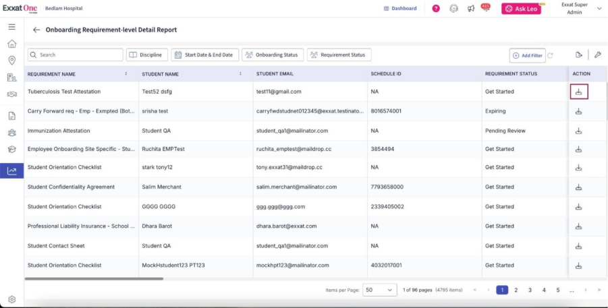
Task: Click the Add Filter button
Action: 527,55
